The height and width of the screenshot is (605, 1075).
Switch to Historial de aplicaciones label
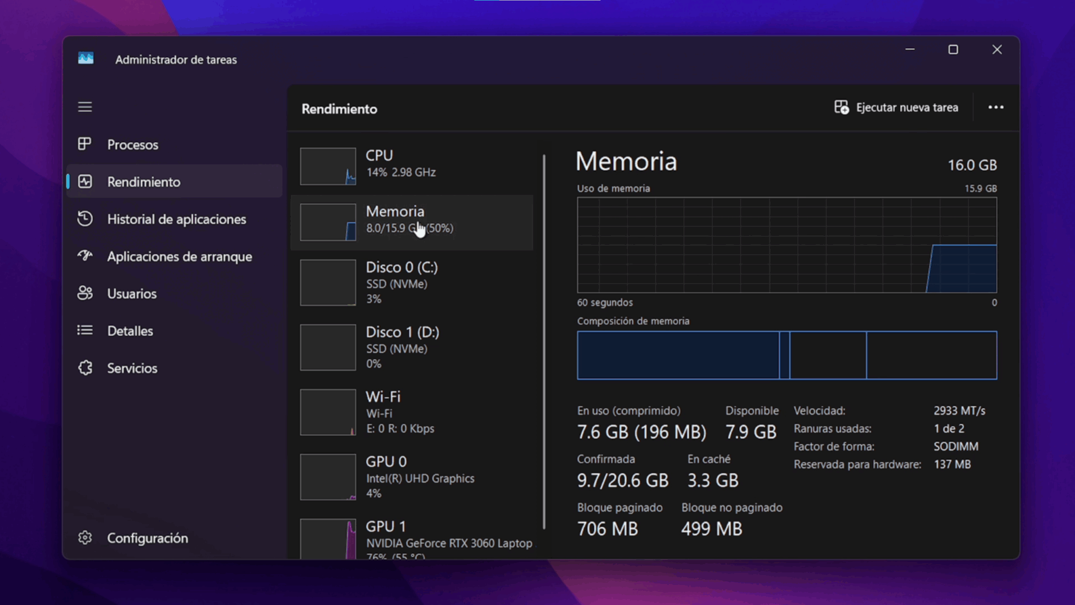[176, 219]
